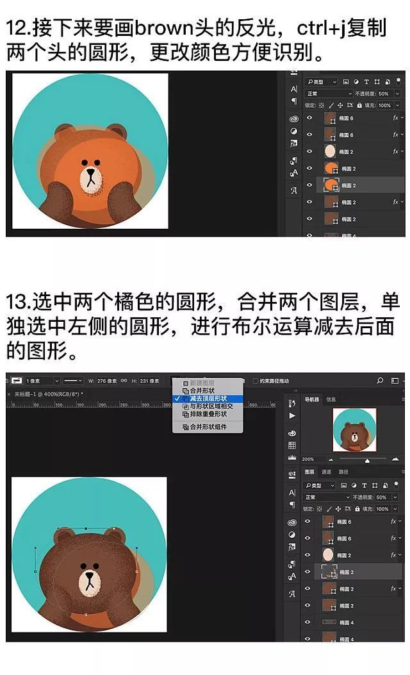Click pixel layer filter icon in step 13 screenshot
The width and height of the screenshot is (410, 675).
(x=343, y=485)
